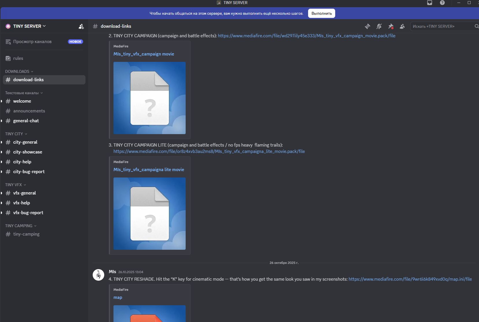Viewport: 479px width, 322px height.
Task: Open the Threads icon in channel header
Action: pyautogui.click(x=367, y=26)
